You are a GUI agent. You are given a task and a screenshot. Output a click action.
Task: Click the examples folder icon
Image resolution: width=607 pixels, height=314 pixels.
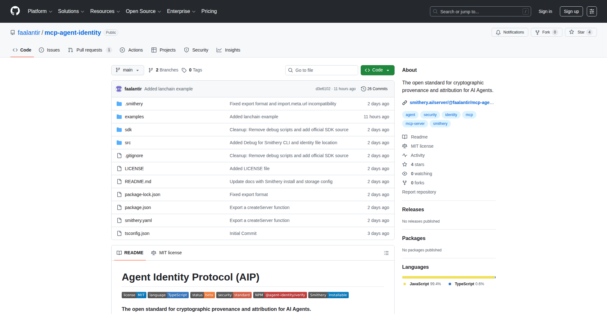pos(119,117)
